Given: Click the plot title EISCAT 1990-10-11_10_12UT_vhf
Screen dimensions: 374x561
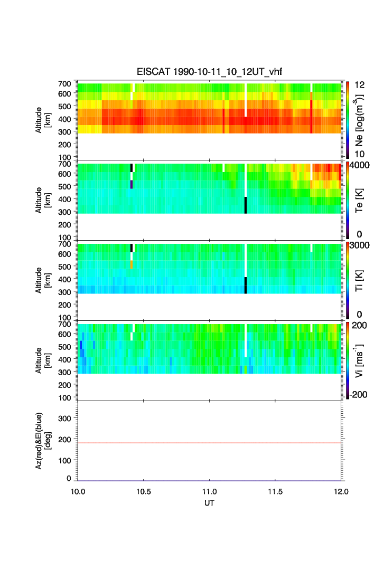Looking at the screenshot, I should tap(209, 72).
